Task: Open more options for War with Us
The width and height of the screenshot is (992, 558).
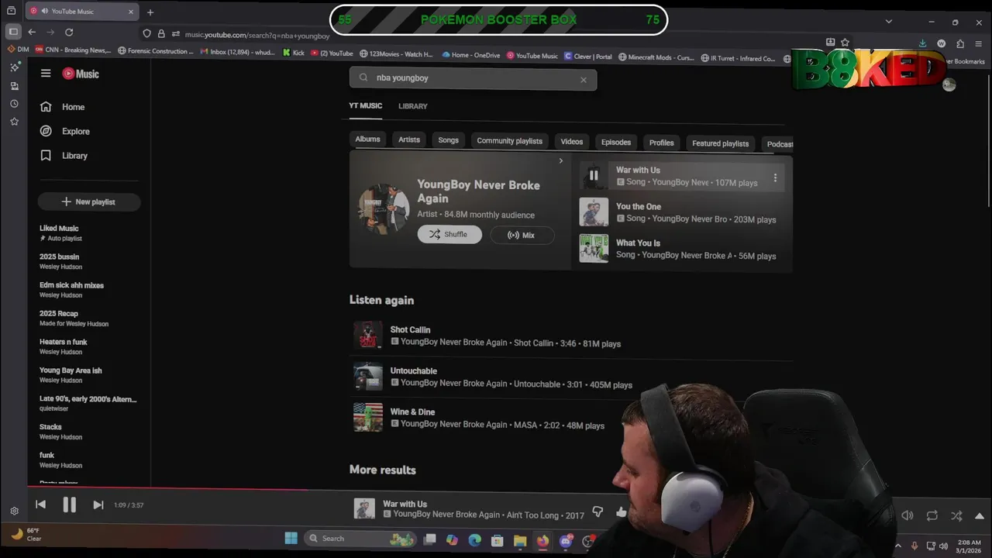Action: 775,178
